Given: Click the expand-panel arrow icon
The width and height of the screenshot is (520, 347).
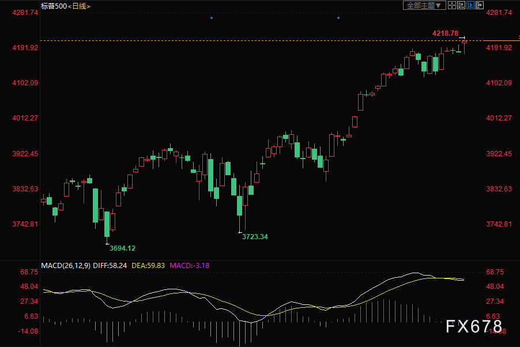Looking at the screenshot, I should [x=480, y=5].
